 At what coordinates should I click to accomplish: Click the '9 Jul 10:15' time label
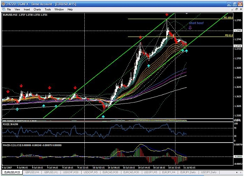pos(37,167)
